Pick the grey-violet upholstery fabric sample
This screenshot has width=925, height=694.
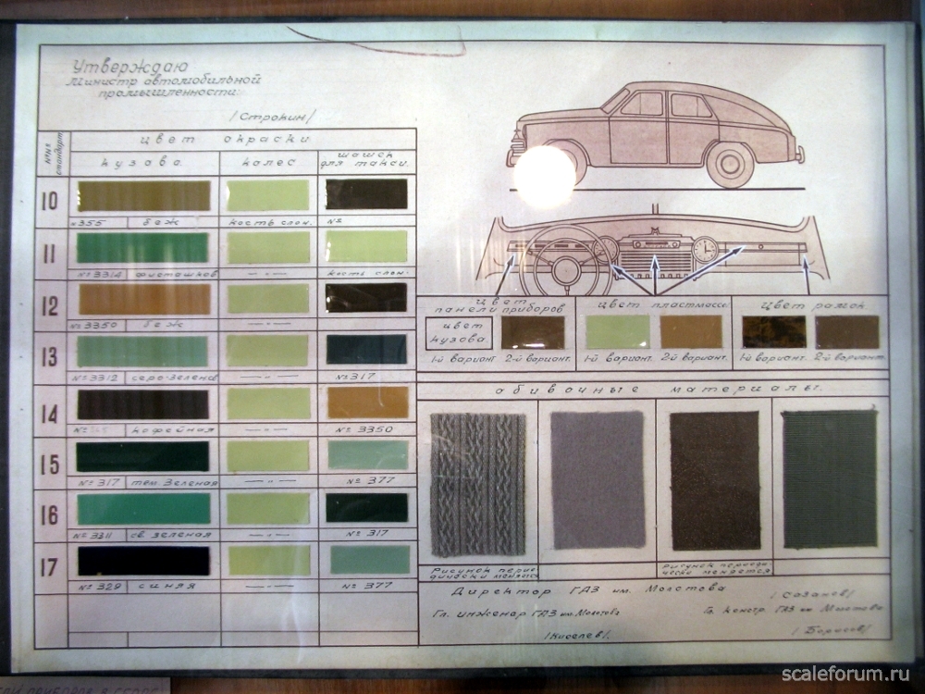point(598,479)
